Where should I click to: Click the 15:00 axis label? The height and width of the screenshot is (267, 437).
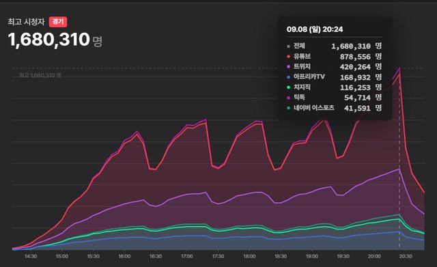click(x=62, y=256)
